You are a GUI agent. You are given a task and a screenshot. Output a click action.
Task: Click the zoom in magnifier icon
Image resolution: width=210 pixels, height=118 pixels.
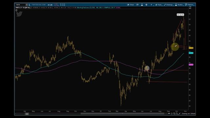tap(174, 114)
